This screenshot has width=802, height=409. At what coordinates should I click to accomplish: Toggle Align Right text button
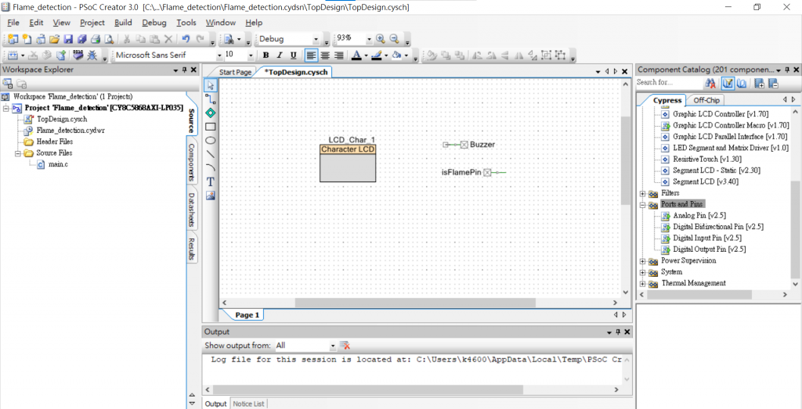pos(338,55)
